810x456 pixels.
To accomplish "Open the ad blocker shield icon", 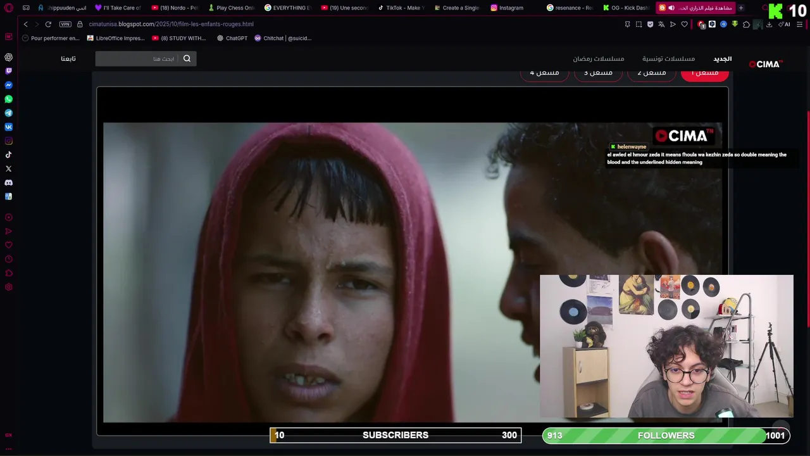I will pos(650,24).
